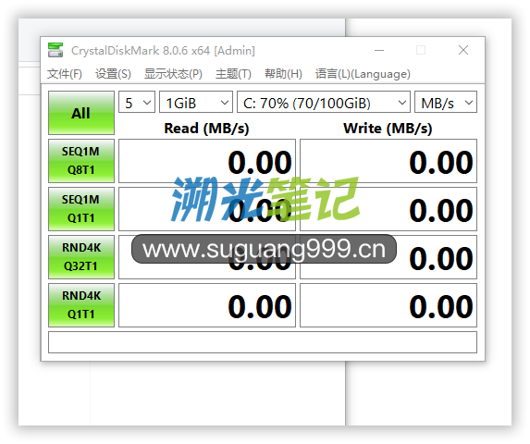This screenshot has height=444, width=530.
Task: Click the RND4K Q1T1 write result value
Action: point(388,305)
